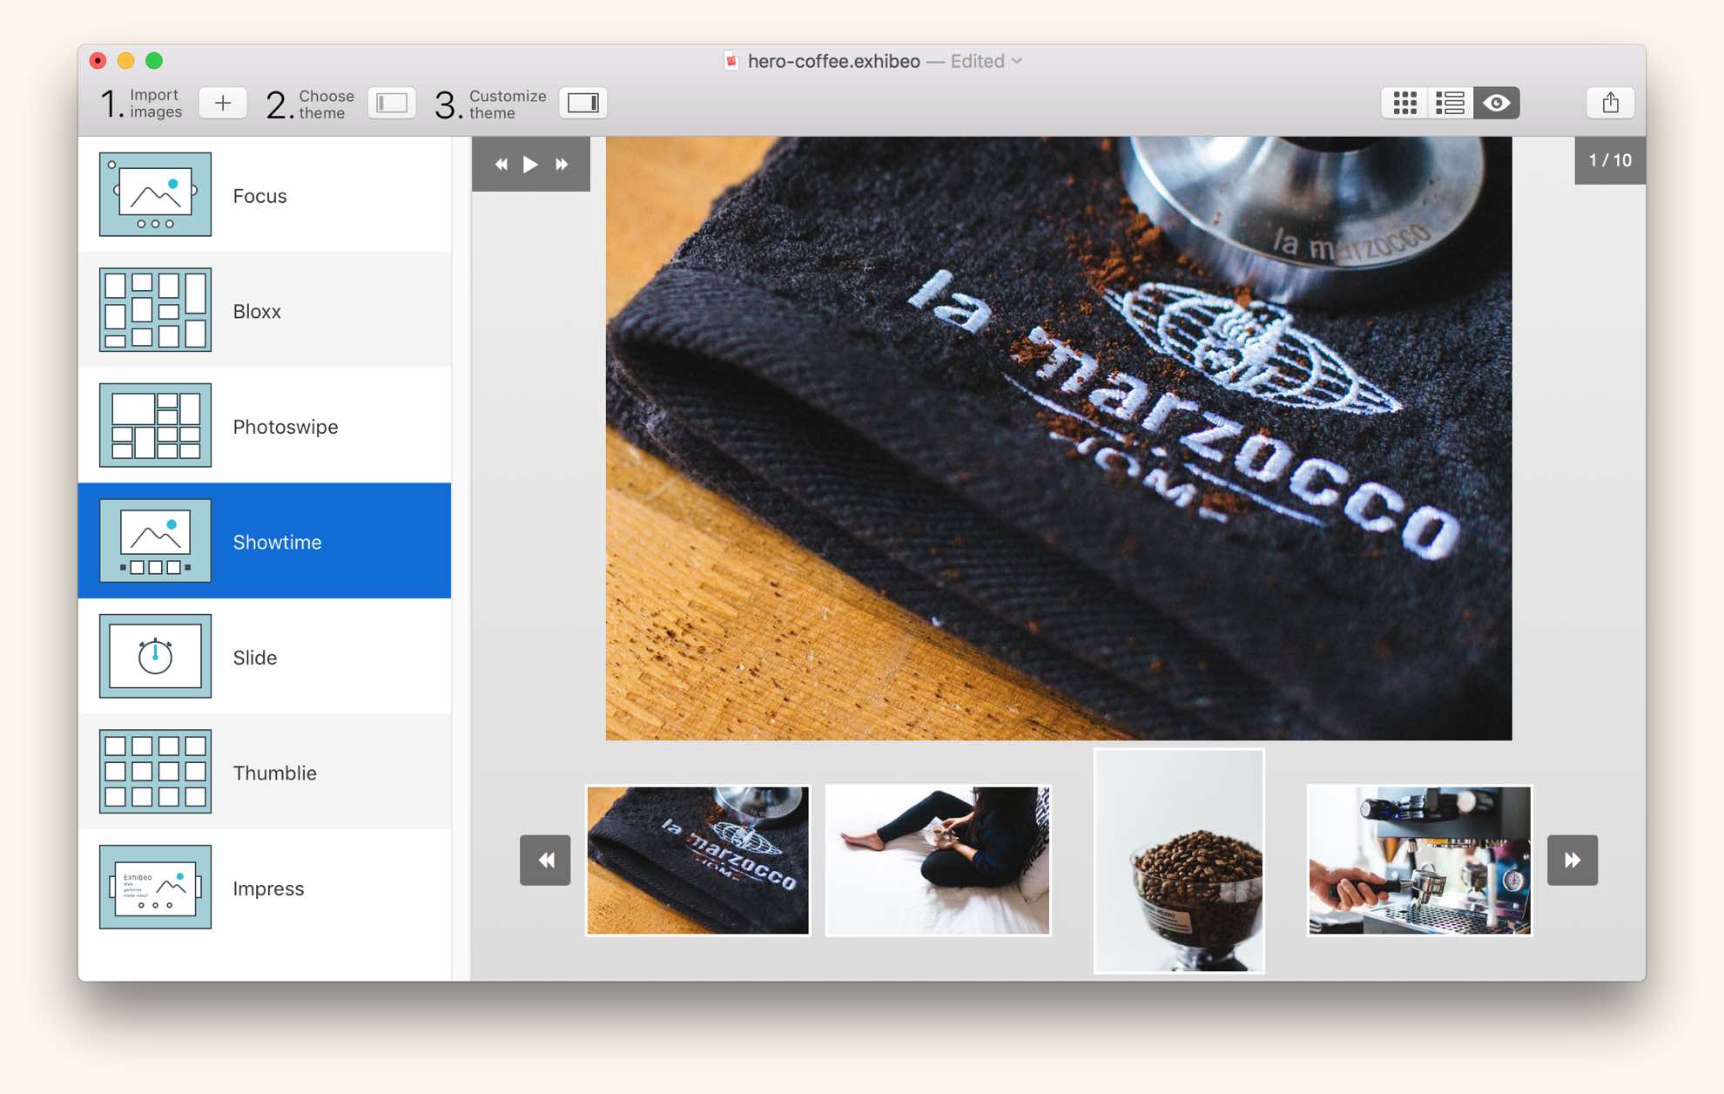
Task: Play the slideshow preview
Action: (x=530, y=164)
